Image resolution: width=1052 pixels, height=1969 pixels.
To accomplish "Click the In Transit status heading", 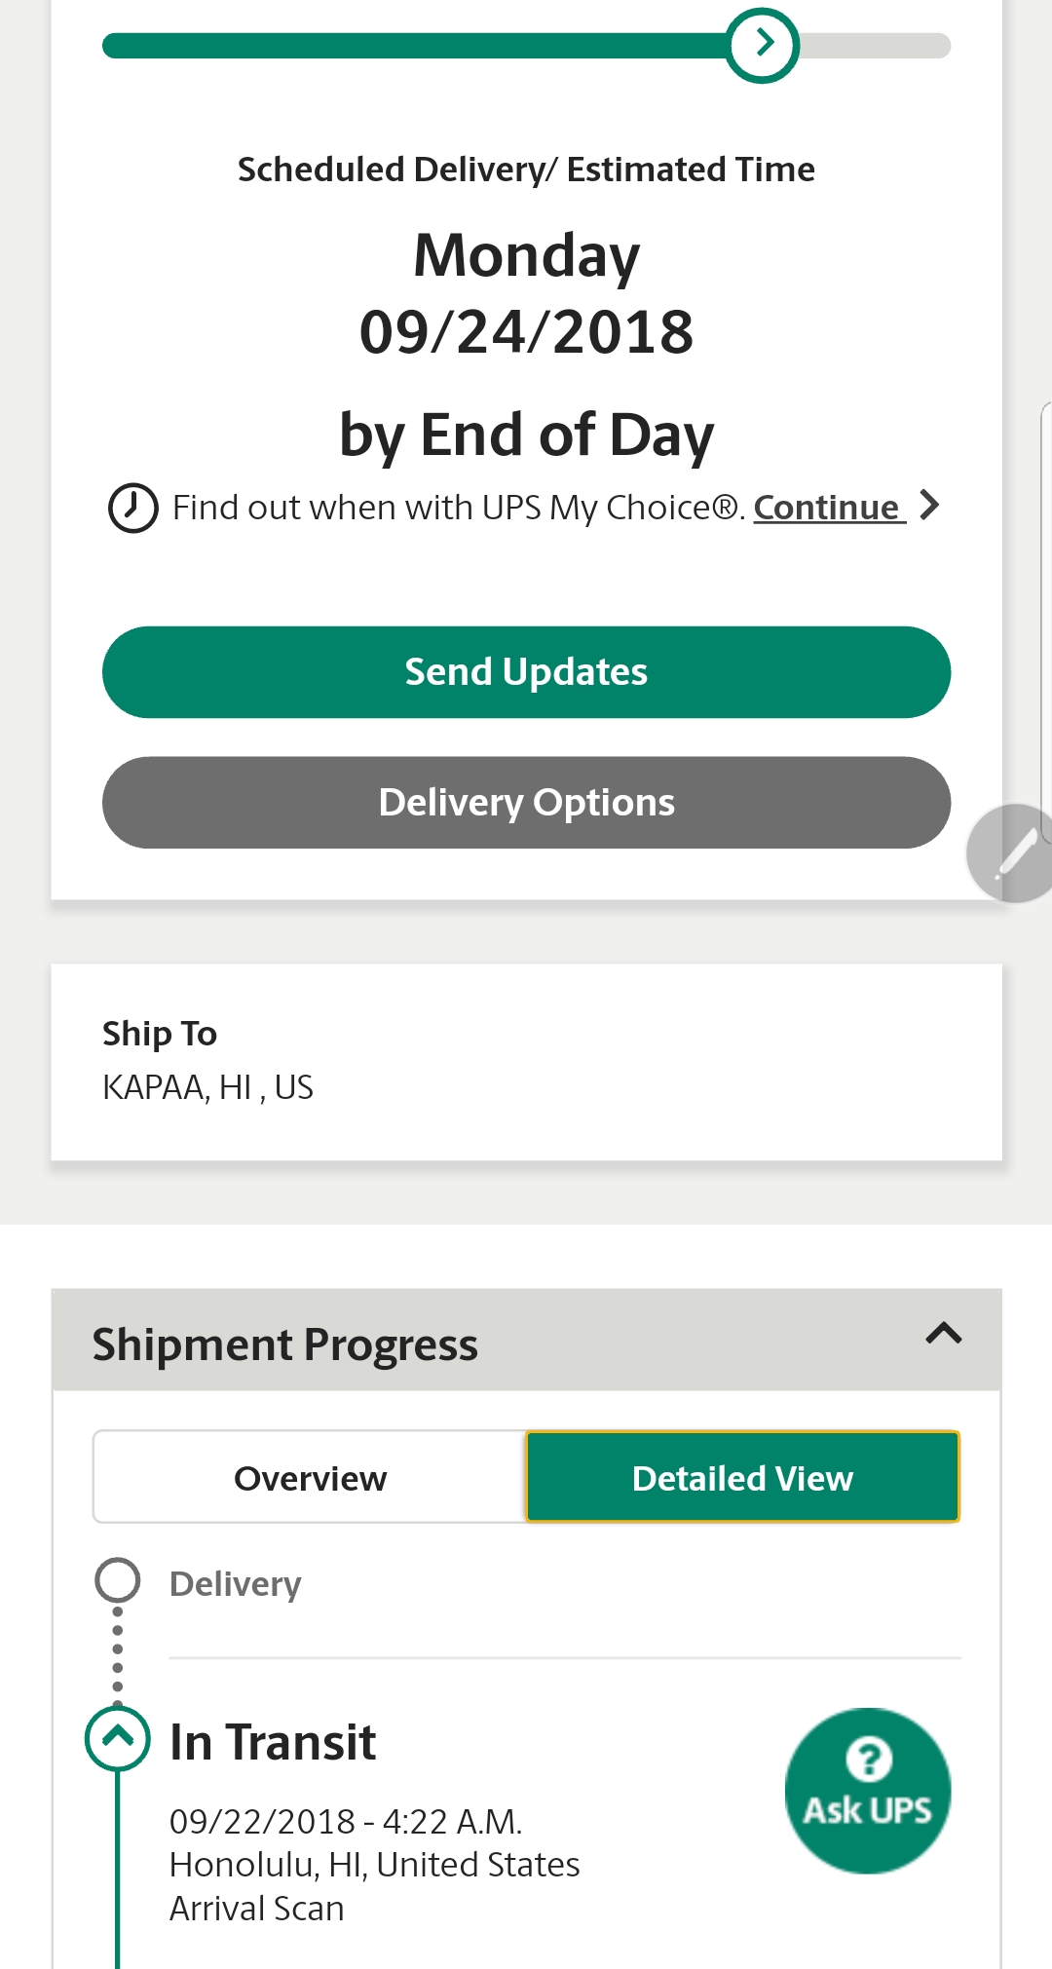I will [273, 1742].
